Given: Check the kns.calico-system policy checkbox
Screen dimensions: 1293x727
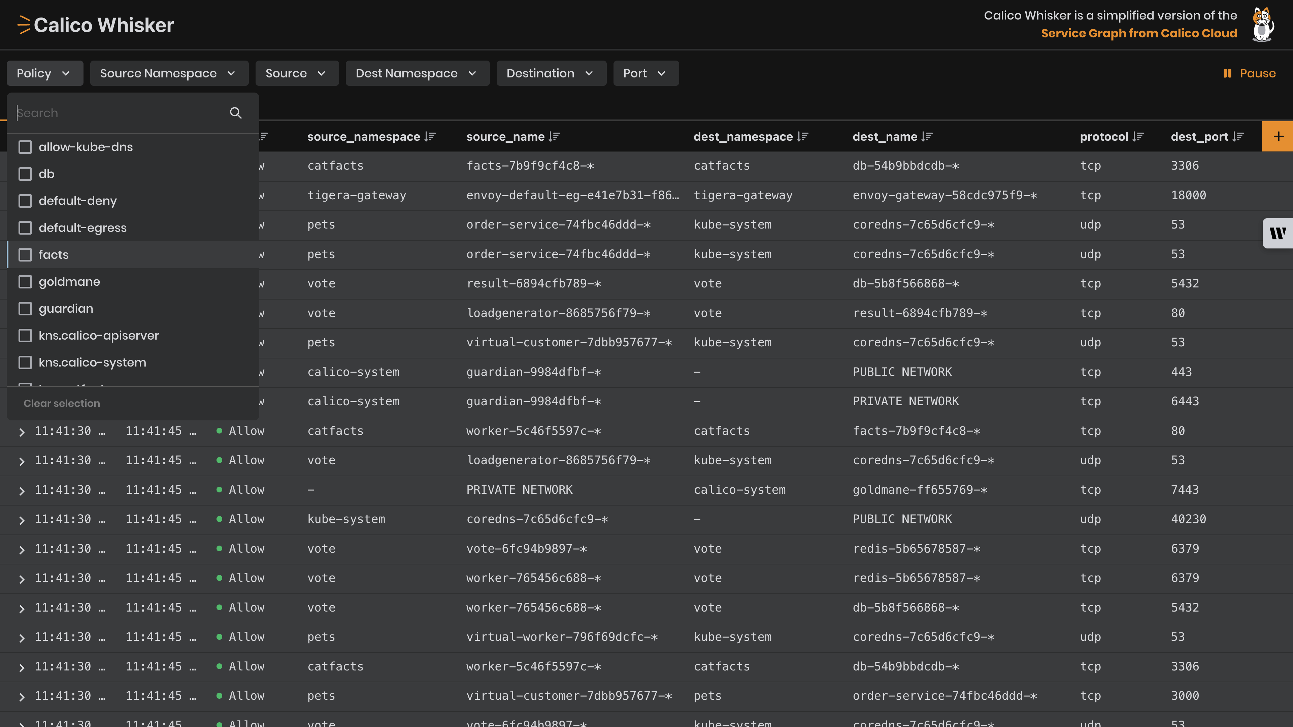Looking at the screenshot, I should point(25,363).
